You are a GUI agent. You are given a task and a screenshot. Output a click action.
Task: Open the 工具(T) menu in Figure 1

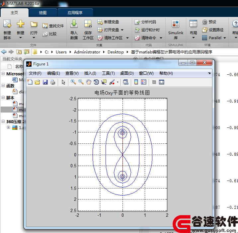(108, 73)
